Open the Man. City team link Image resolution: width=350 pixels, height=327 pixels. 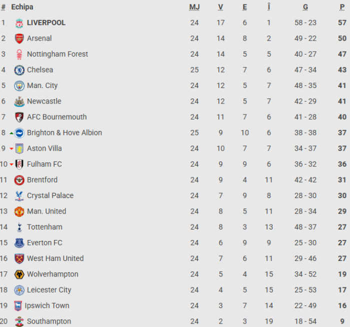click(x=42, y=85)
